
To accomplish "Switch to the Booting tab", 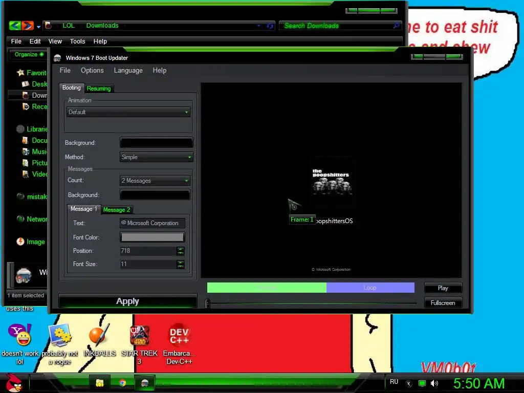I will (x=72, y=88).
